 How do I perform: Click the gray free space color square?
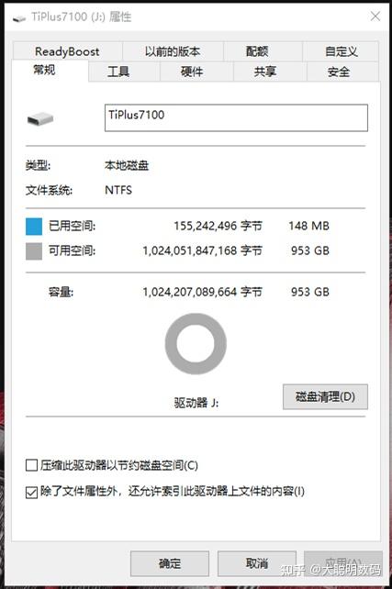coord(34,251)
